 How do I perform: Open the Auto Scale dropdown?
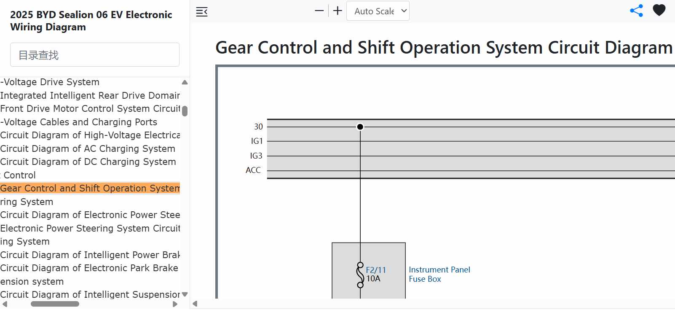click(x=378, y=11)
